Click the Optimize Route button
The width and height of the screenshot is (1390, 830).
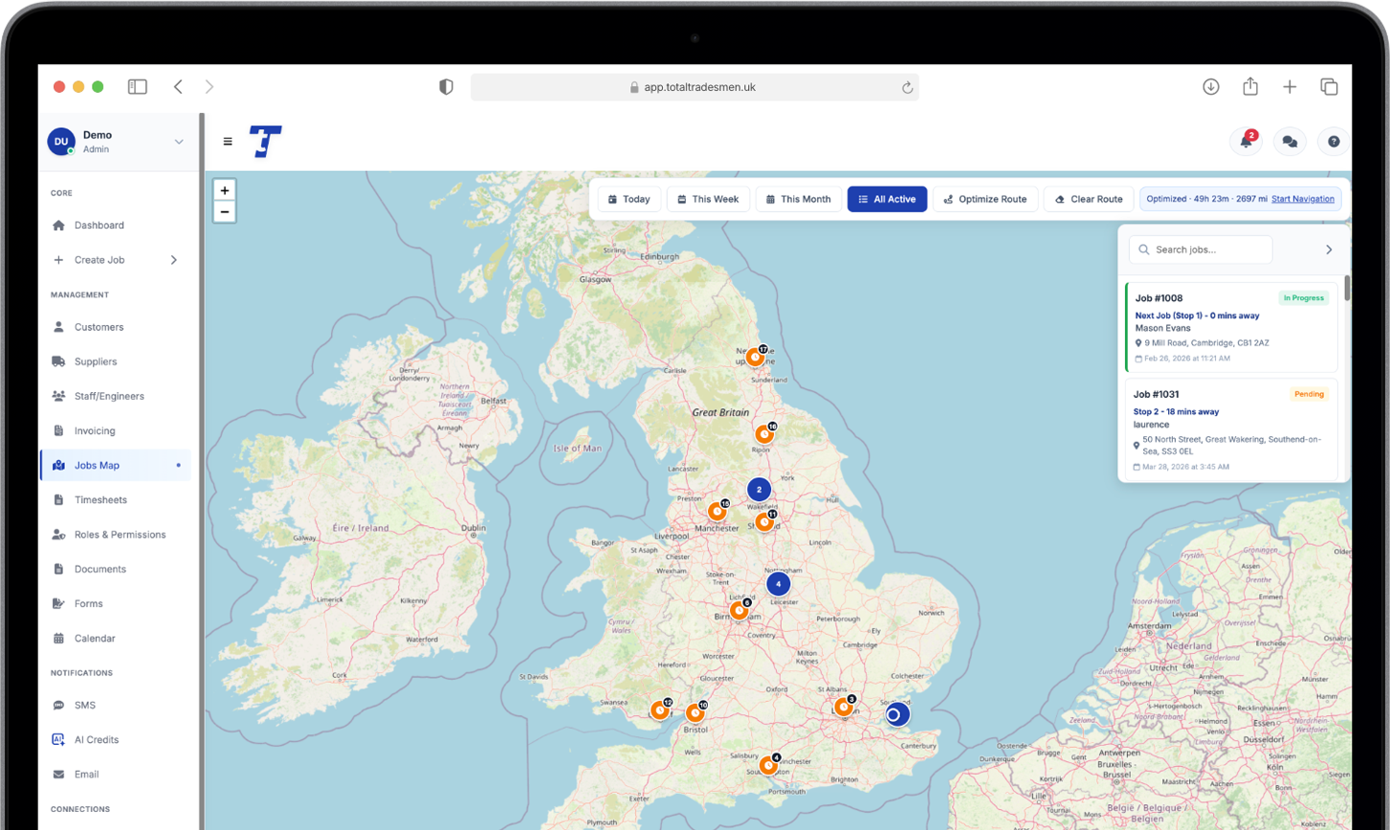pyautogui.click(x=985, y=199)
